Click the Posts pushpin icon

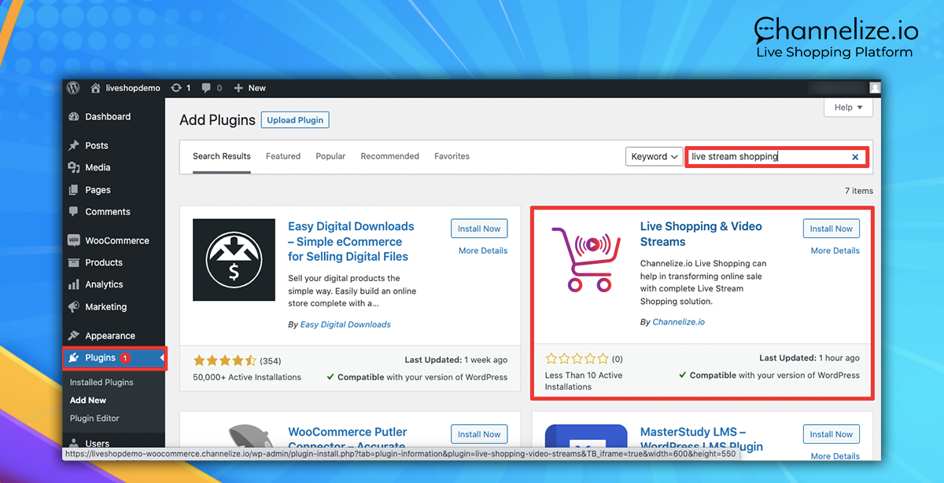(x=74, y=145)
